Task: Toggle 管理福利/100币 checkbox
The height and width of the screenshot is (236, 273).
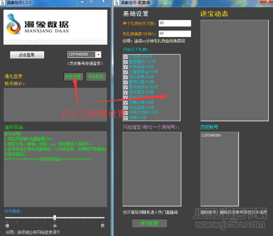Action: pyautogui.click(x=126, y=62)
